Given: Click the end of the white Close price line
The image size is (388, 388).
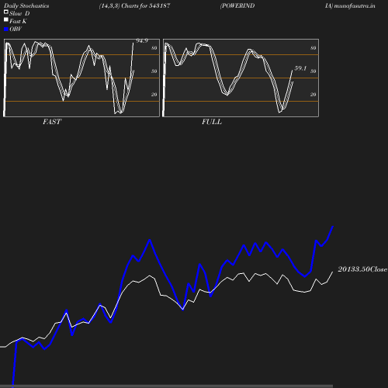Looking at the screenshot, I should tap(333, 272).
